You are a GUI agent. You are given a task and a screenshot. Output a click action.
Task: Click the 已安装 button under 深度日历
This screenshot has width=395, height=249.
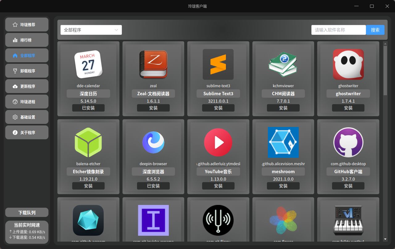[x=88, y=108]
